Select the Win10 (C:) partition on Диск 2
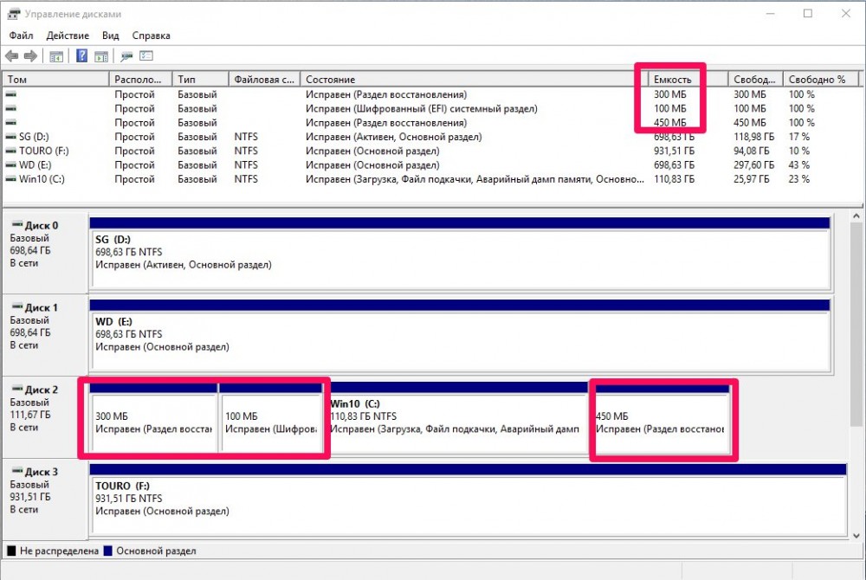Screen dimensions: 866x580 tap(456, 418)
